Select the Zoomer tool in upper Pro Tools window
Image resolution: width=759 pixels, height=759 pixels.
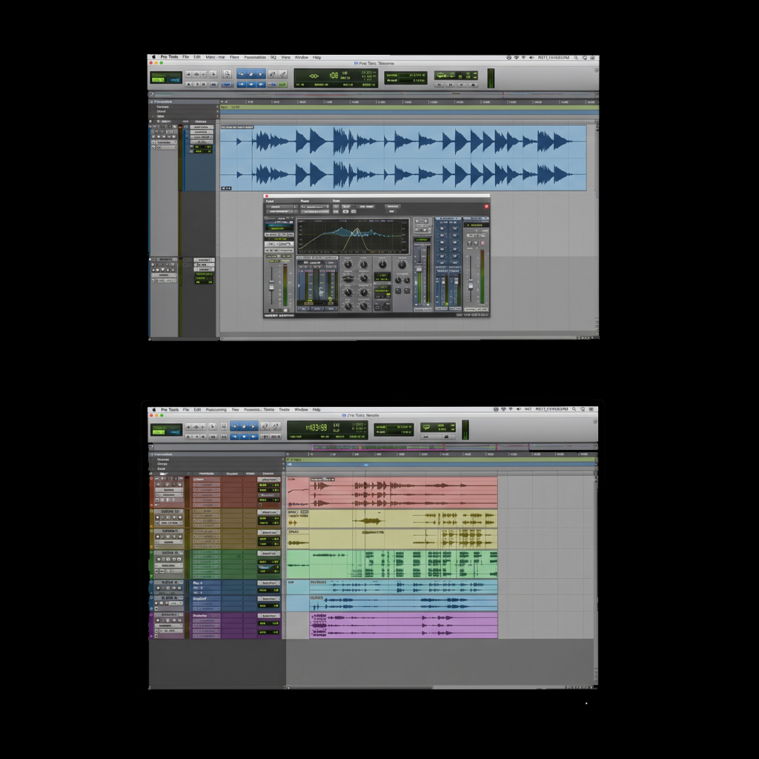point(227,75)
